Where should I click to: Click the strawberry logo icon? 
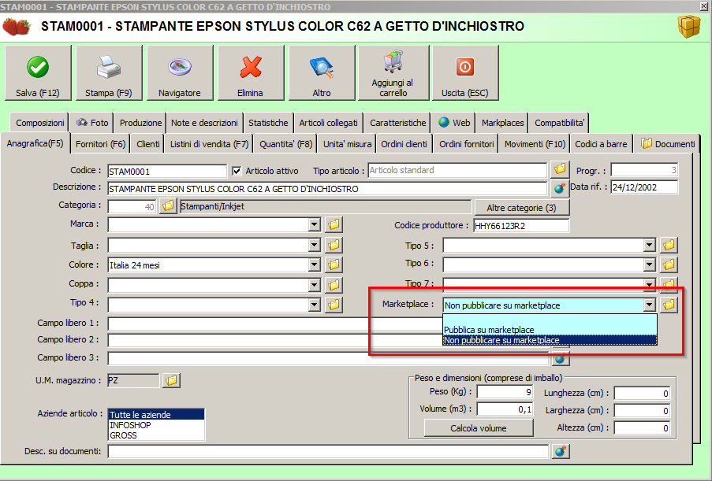(17, 26)
